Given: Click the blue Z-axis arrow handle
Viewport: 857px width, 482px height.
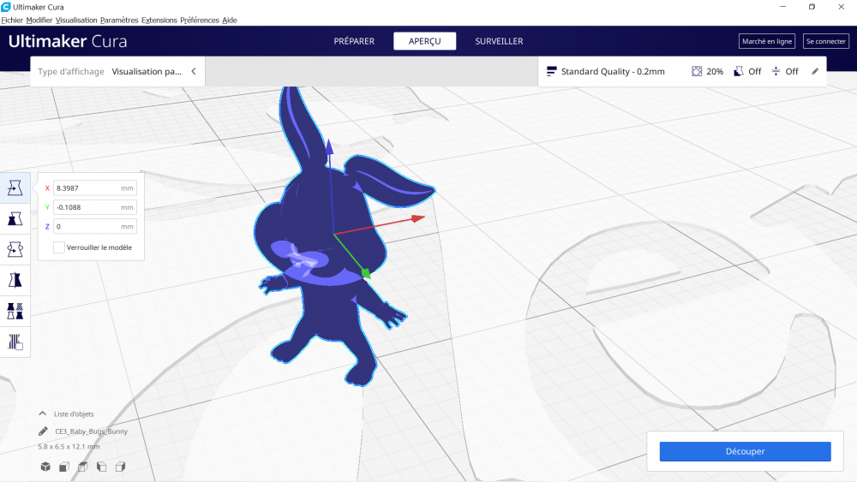Looking at the screenshot, I should point(329,147).
